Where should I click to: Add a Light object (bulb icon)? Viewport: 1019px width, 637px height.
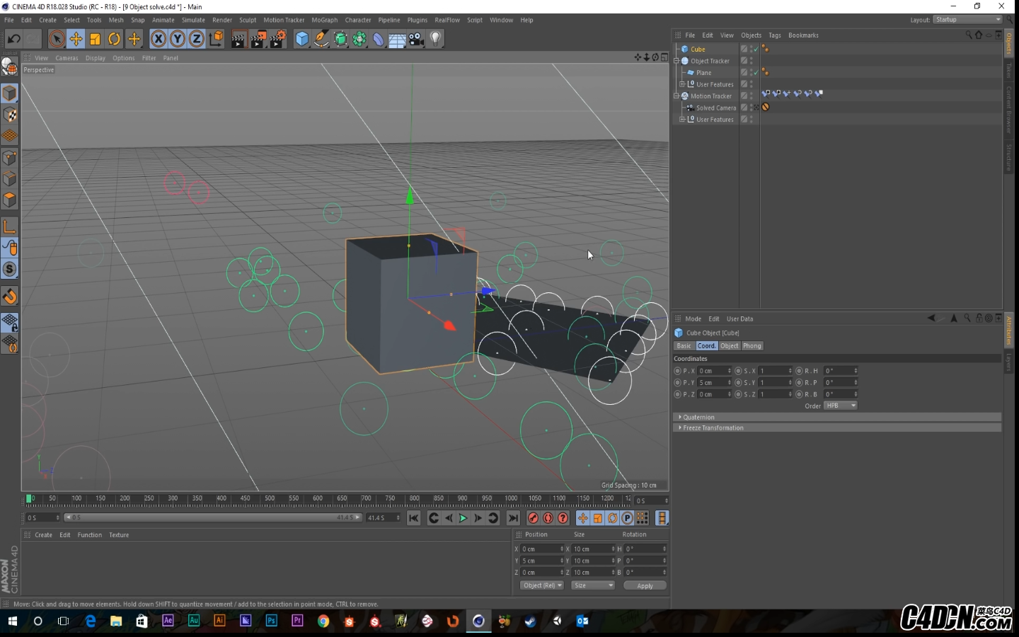(436, 39)
